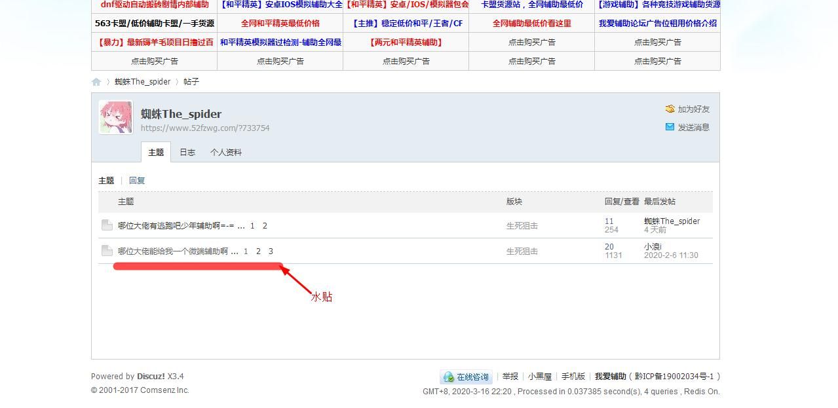Open folder icon of 微端辅助 thread
The width and height of the screenshot is (838, 408).
(x=107, y=251)
